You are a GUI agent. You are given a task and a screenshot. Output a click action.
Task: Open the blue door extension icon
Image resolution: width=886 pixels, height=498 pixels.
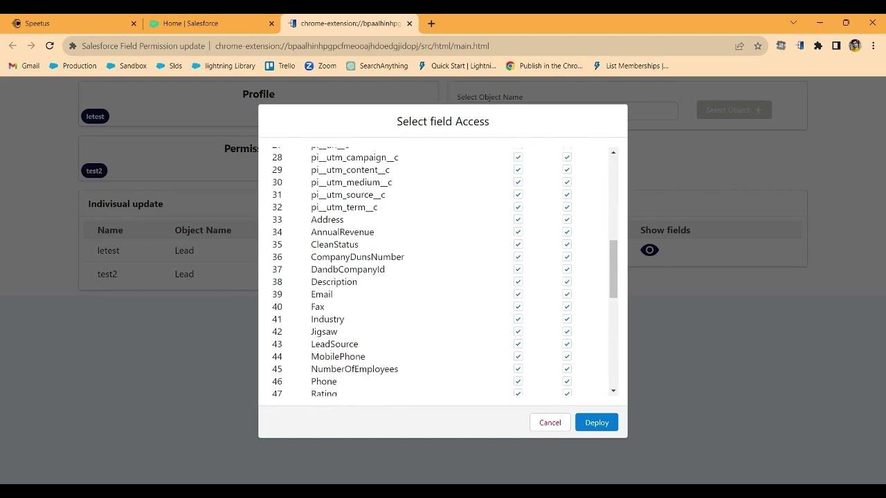pyautogui.click(x=800, y=46)
